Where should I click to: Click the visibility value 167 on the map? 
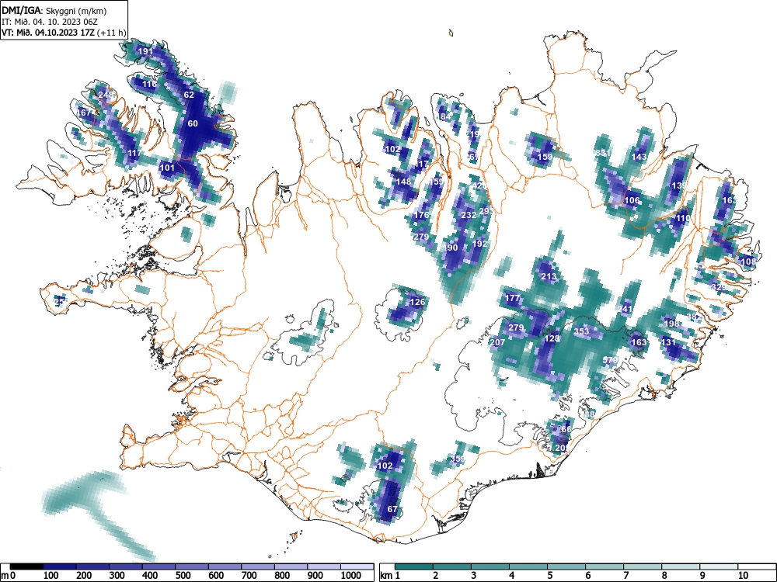tap(85, 113)
